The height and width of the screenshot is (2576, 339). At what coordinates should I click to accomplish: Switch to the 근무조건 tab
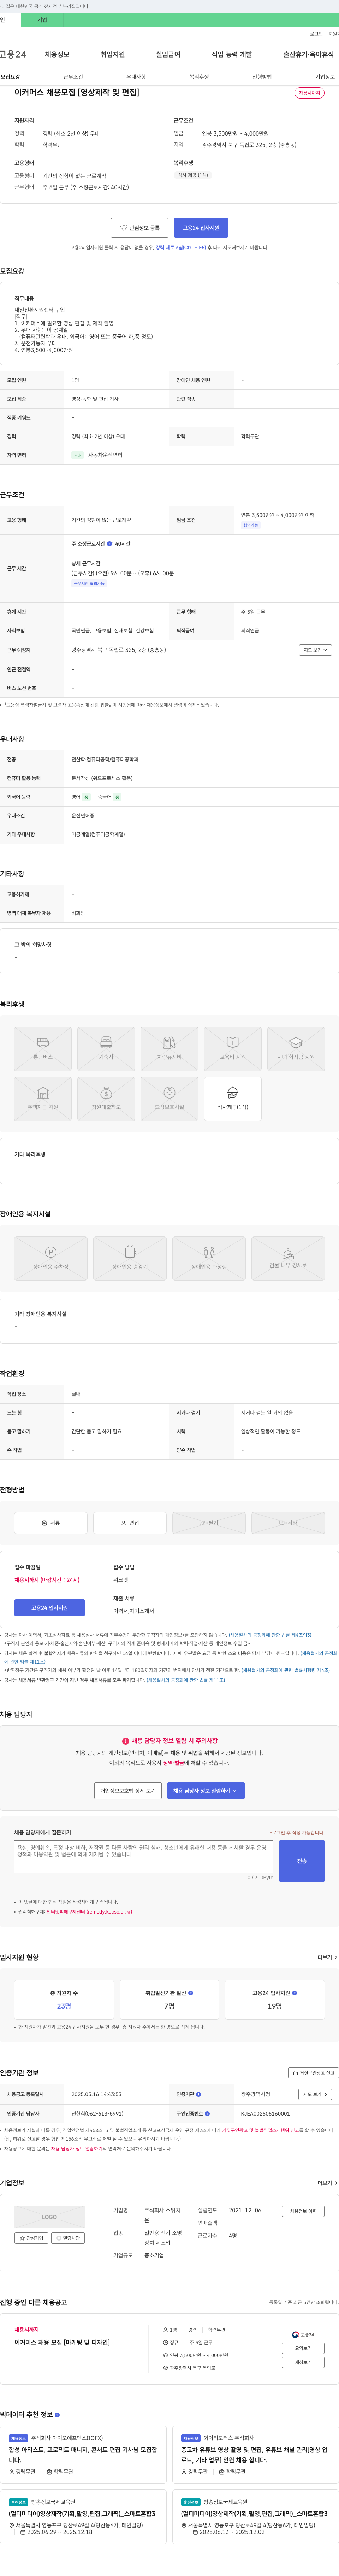click(73, 77)
